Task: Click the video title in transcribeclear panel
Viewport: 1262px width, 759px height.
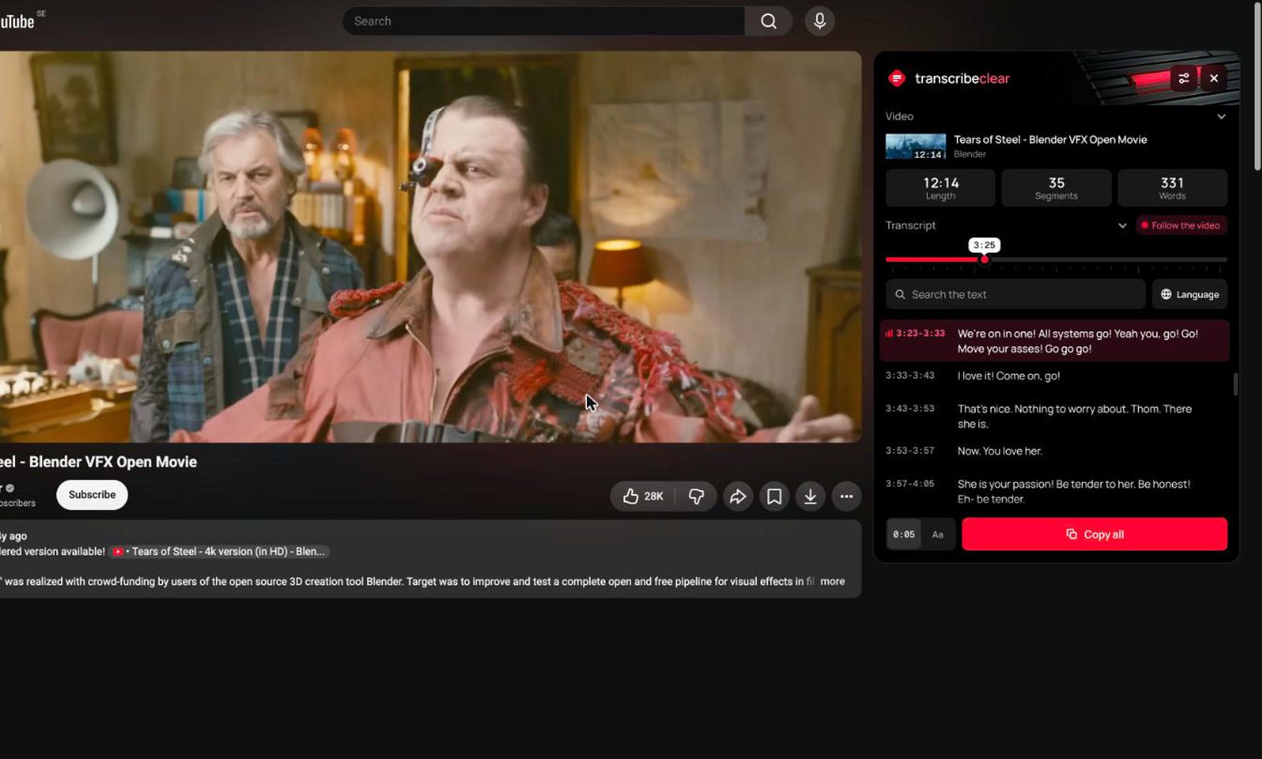Action: [x=1050, y=140]
